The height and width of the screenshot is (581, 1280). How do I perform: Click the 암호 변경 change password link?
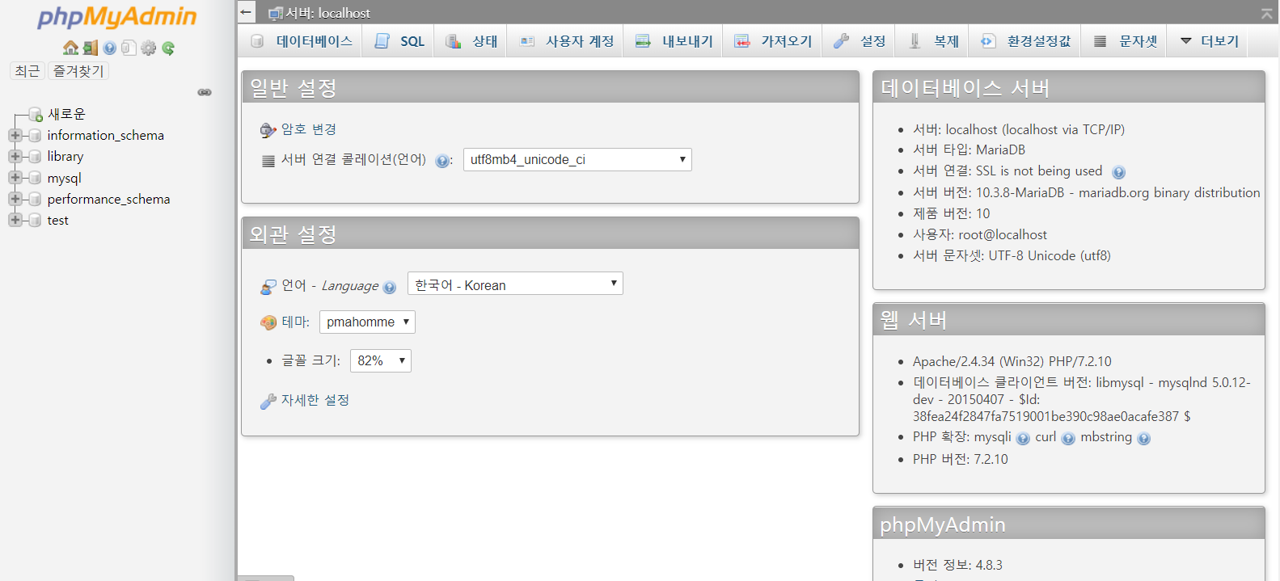pyautogui.click(x=308, y=129)
